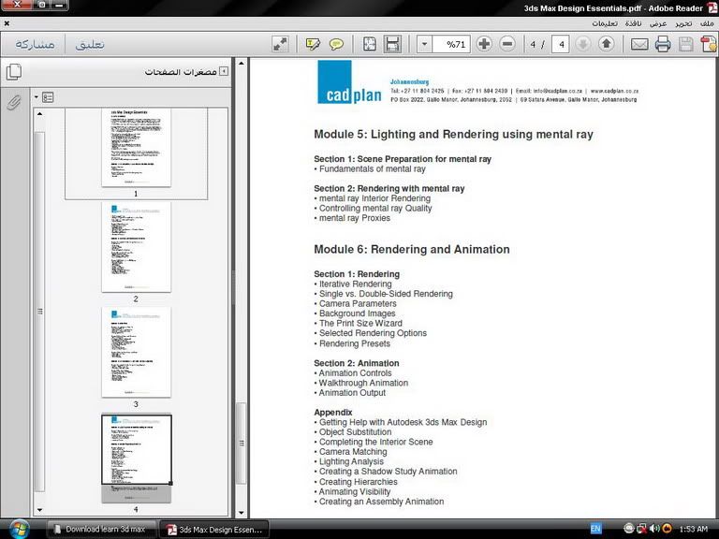719x539 pixels.
Task: Open the Share panel (مشاركة)
Action: point(35,44)
